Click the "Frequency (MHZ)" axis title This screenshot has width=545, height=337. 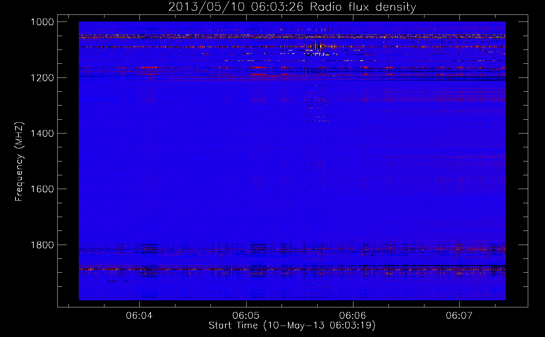click(20, 162)
